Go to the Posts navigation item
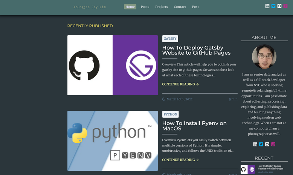The height and width of the screenshot is (175, 293). click(145, 7)
